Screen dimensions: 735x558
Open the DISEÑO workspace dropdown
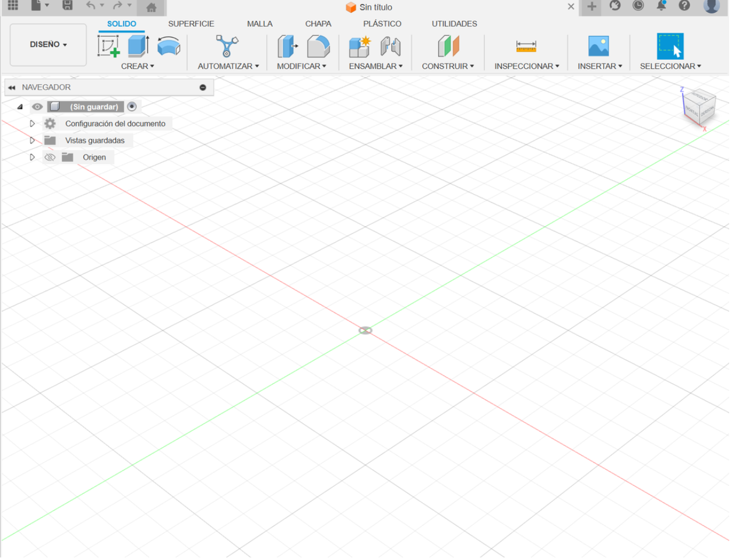(x=48, y=44)
